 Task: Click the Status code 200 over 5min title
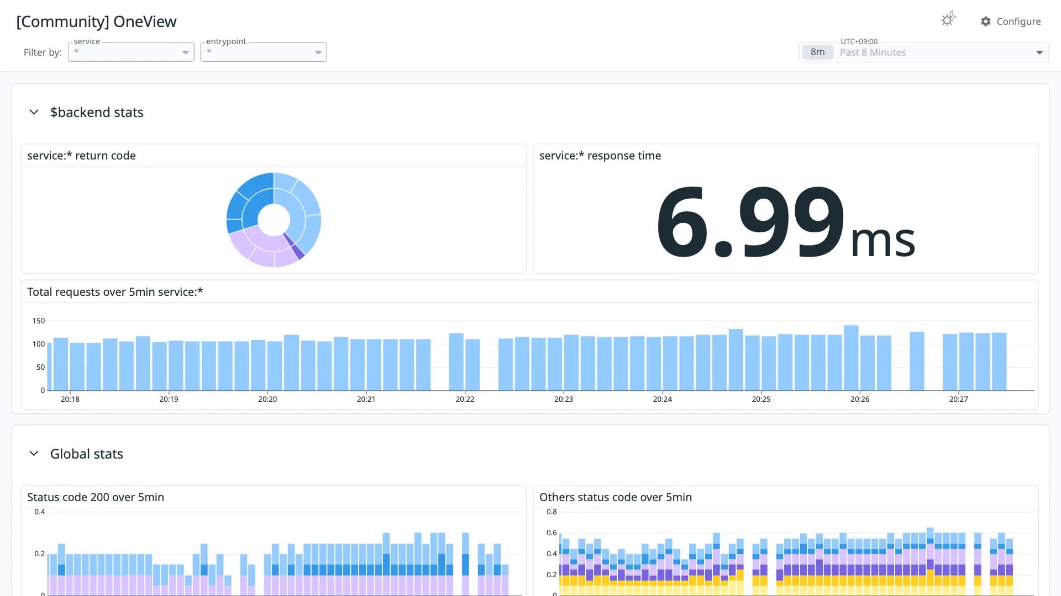(x=96, y=497)
